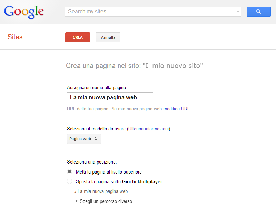The width and height of the screenshot is (276, 207).
Task: Click the blue search magnifier icon
Action: click(x=258, y=11)
